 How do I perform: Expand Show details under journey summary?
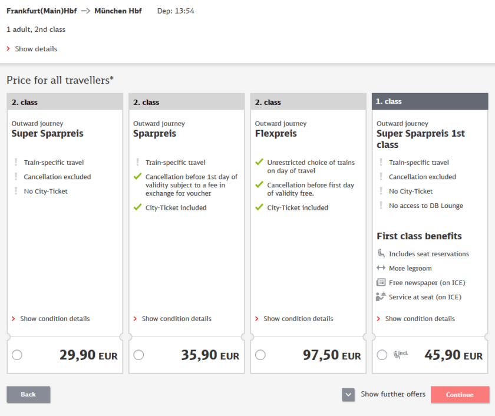coord(35,49)
